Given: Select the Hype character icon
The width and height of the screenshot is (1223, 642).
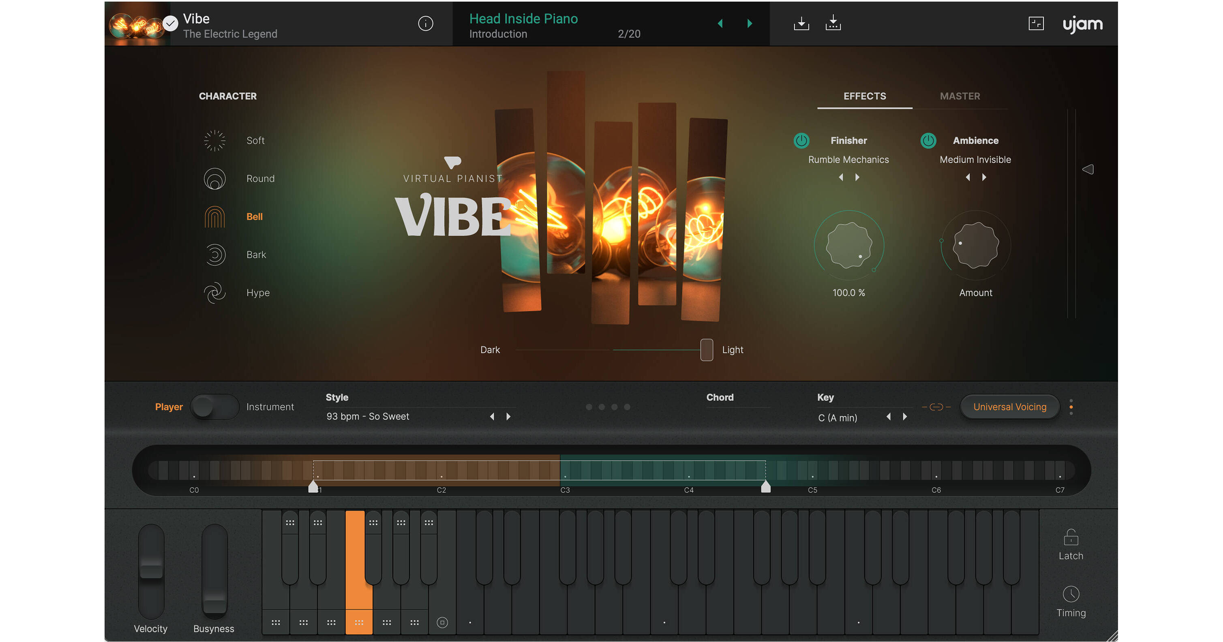Looking at the screenshot, I should (214, 293).
